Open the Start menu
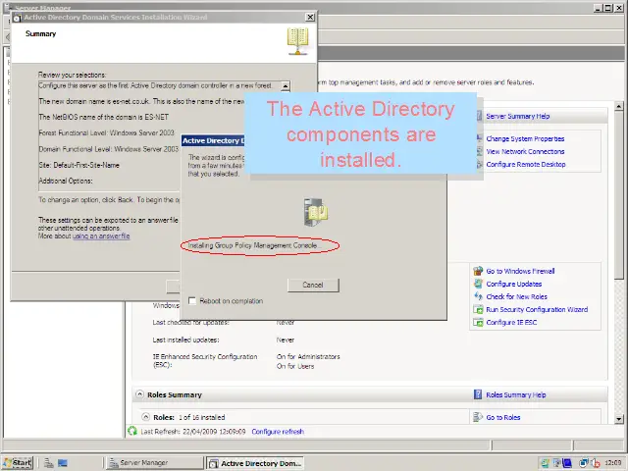Image resolution: width=628 pixels, height=471 pixels. [18, 463]
